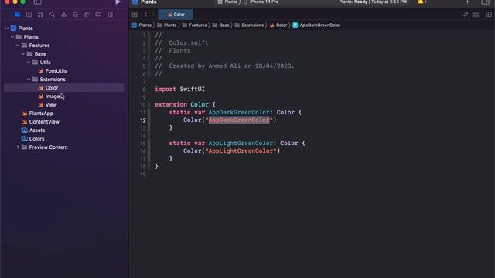The width and height of the screenshot is (495, 278).
Task: Collapse the Plants group folder
Action: pyautogui.click(x=12, y=37)
